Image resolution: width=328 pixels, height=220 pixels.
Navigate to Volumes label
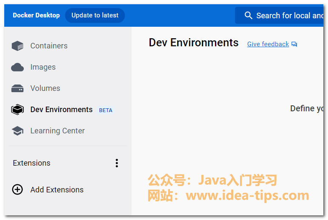tap(45, 88)
